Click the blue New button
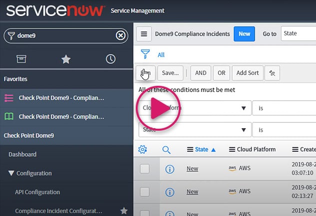This screenshot has height=216, width=316. click(x=244, y=34)
